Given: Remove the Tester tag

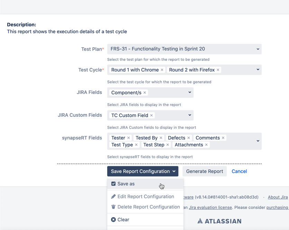Looking at the screenshot, I should click(129, 138).
